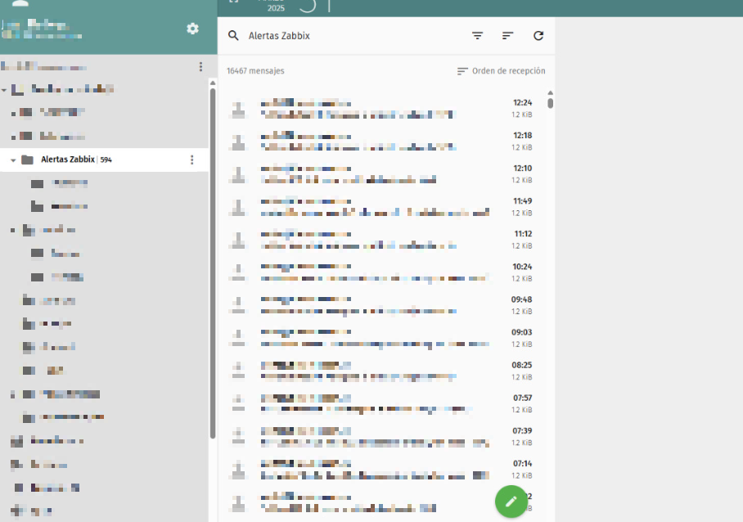Click the search magnifier icon

233,36
